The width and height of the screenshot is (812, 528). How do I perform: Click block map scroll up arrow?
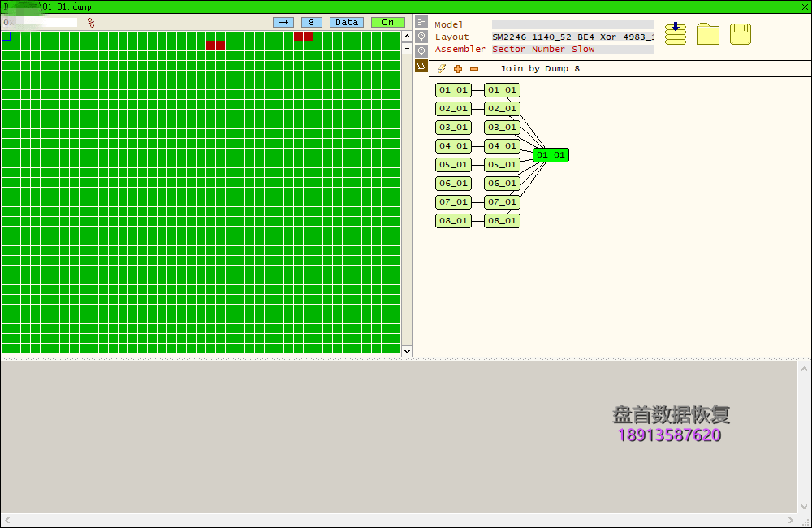tap(407, 37)
